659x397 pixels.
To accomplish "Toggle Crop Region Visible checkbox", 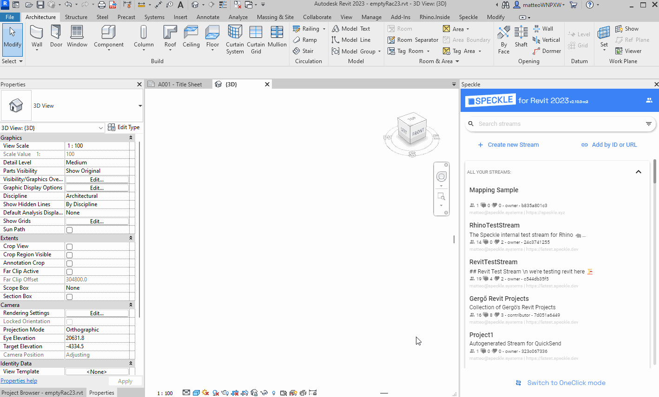I will coord(69,255).
